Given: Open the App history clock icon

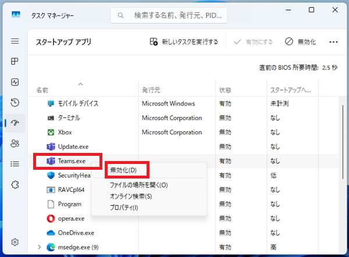Looking at the screenshot, I should click(15, 102).
